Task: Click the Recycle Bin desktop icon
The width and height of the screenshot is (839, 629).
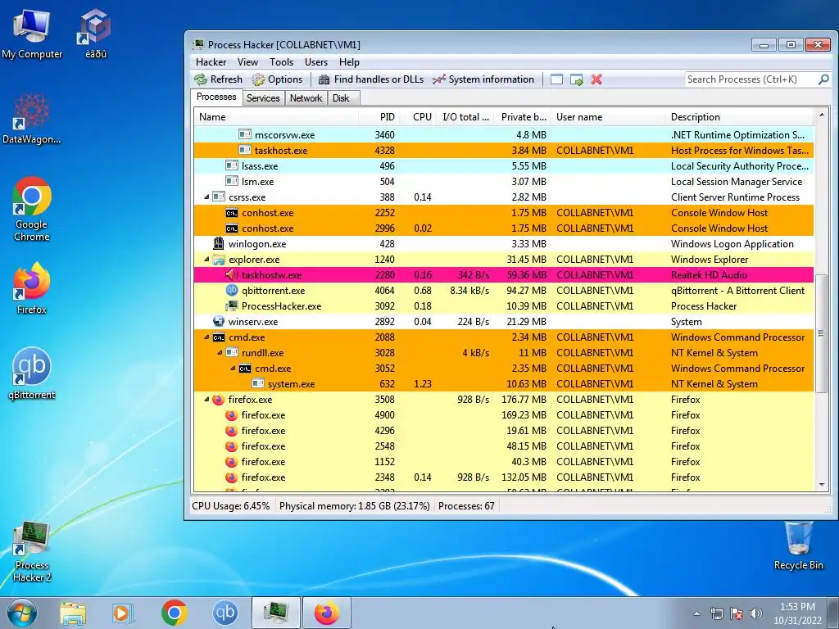Action: click(798, 545)
